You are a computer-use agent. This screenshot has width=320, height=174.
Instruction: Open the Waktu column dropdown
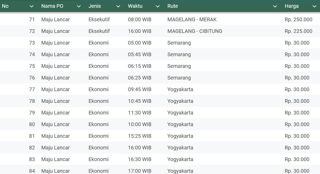(x=158, y=6)
